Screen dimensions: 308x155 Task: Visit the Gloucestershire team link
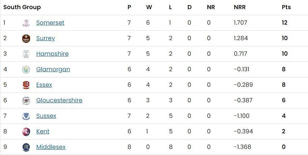click(x=59, y=100)
